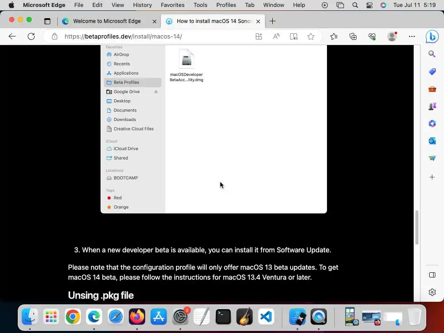Launch Google Chrome from the Dock

73,317
